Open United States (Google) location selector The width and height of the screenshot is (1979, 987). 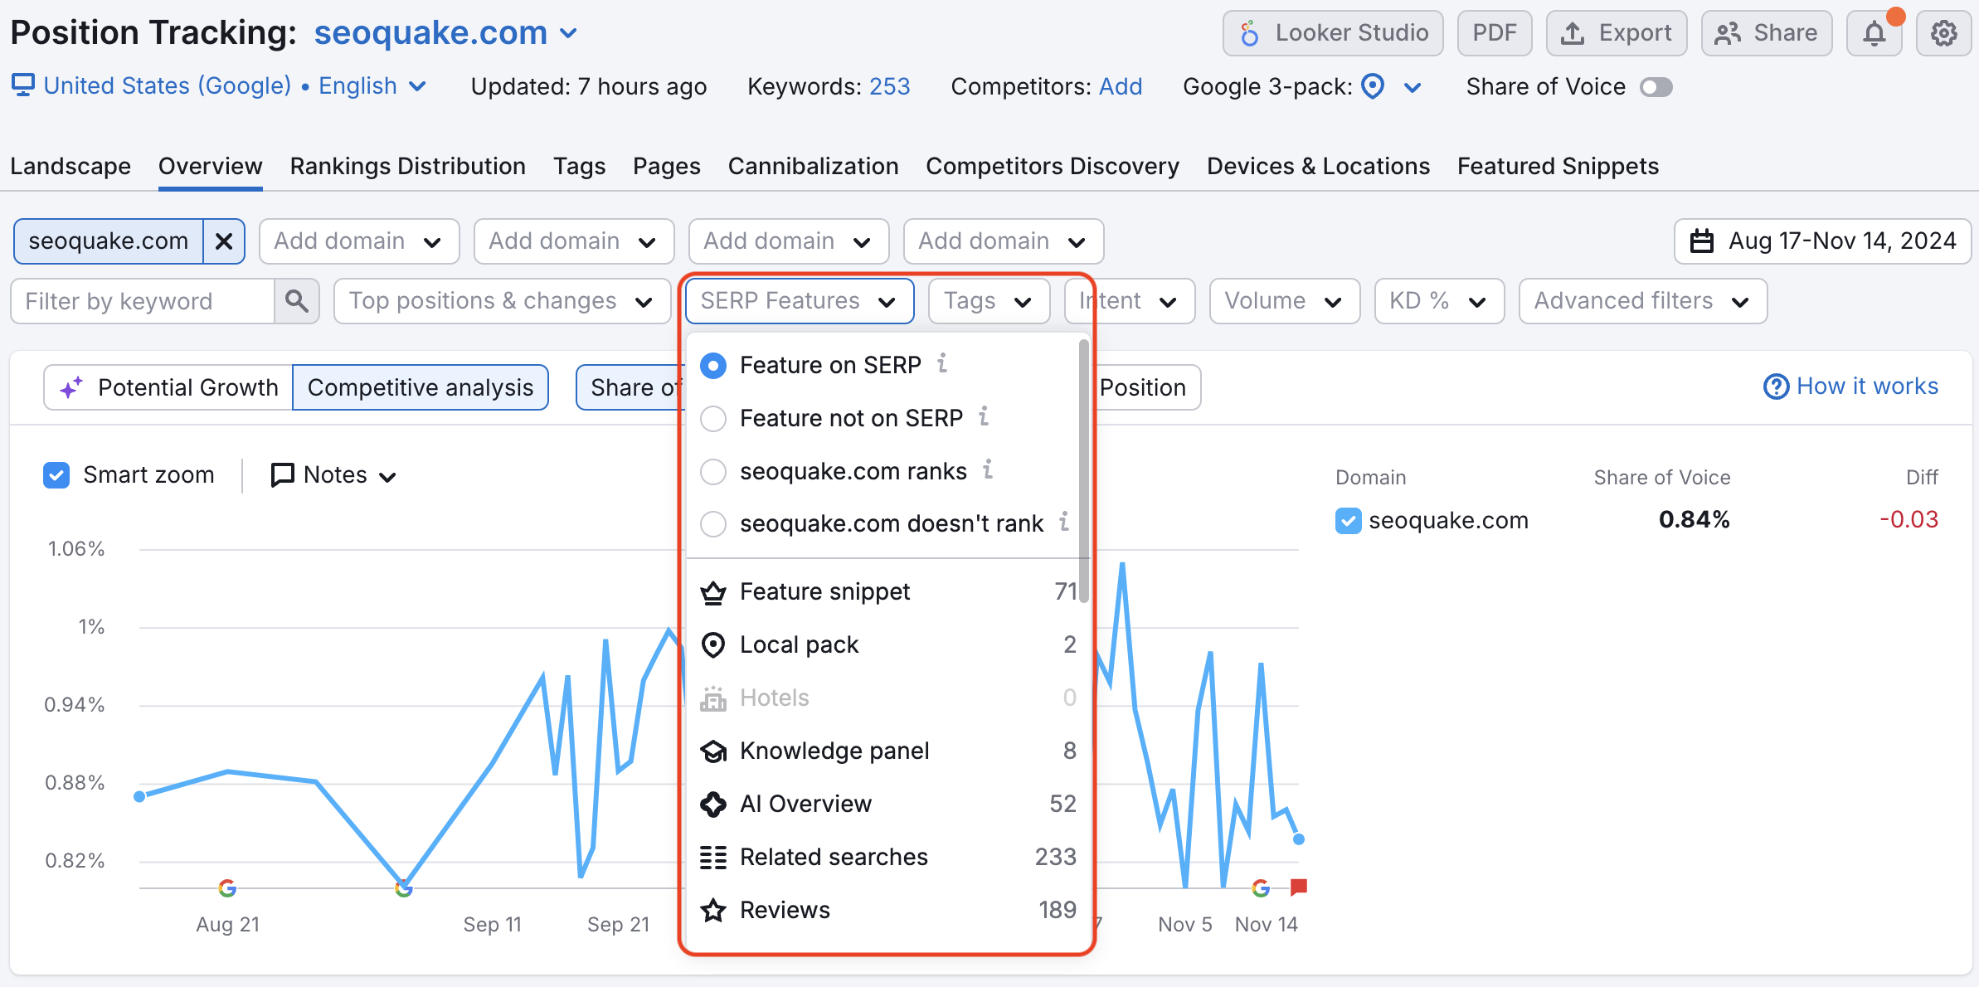(220, 85)
